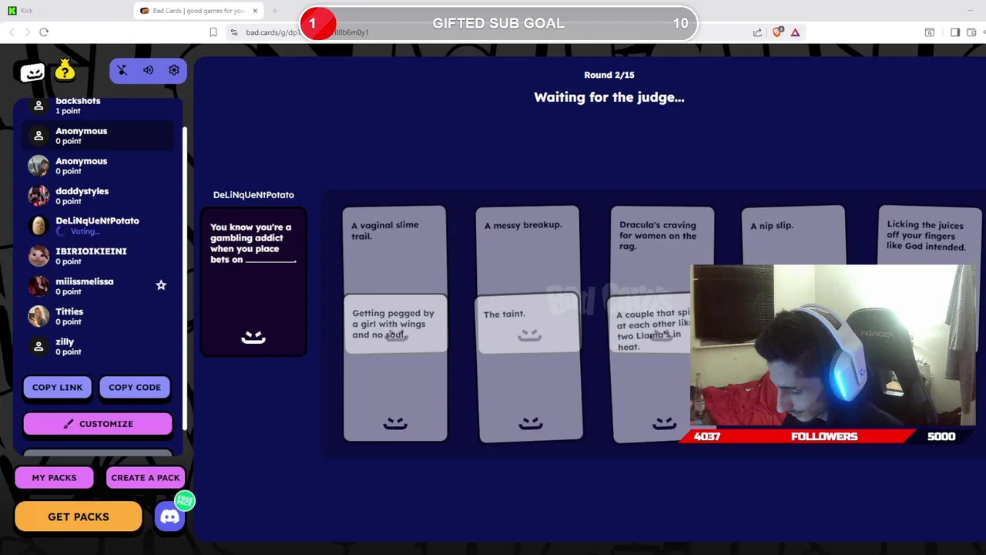Select the daddystyles player name

pos(82,191)
